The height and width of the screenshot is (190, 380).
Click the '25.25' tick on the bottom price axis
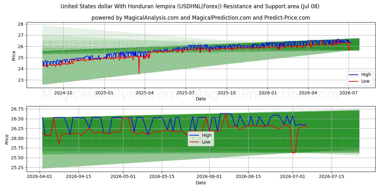[x=18, y=168]
